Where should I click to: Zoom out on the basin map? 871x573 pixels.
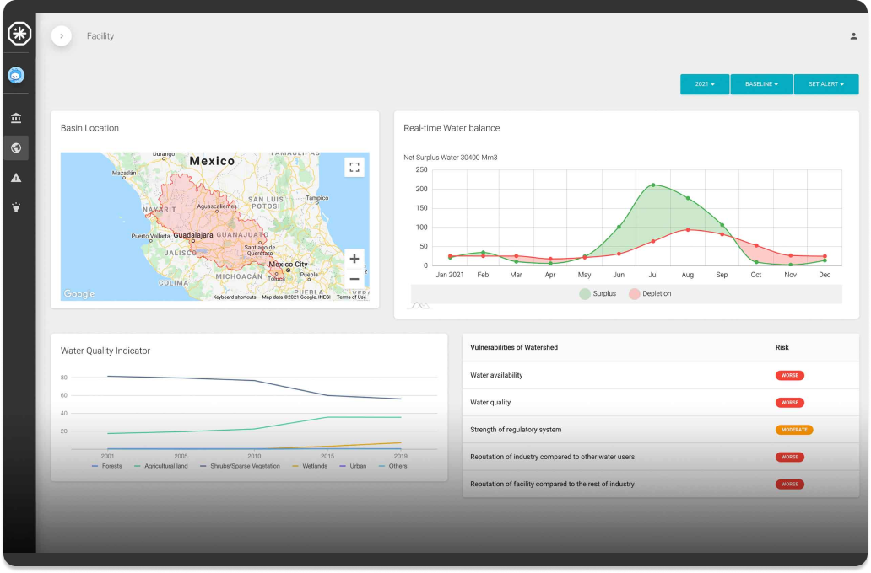354,279
